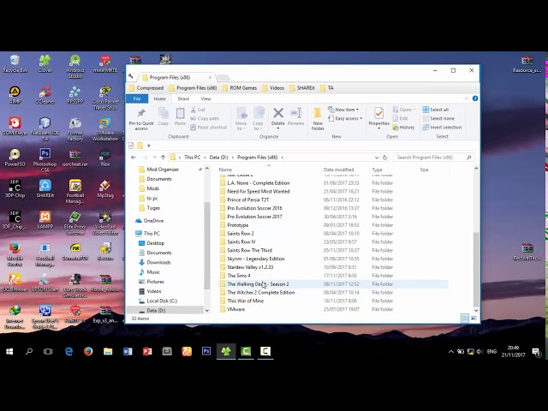Open Android Studio desktop icon
548x411 pixels.
coord(75,67)
